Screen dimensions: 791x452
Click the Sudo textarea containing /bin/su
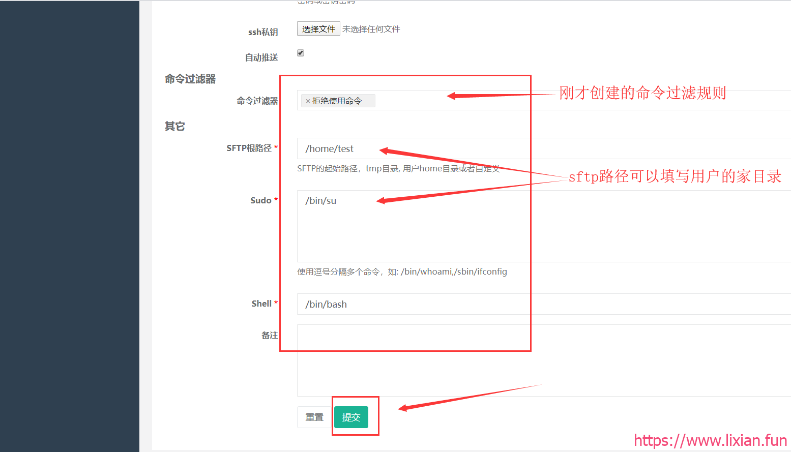tap(544, 226)
